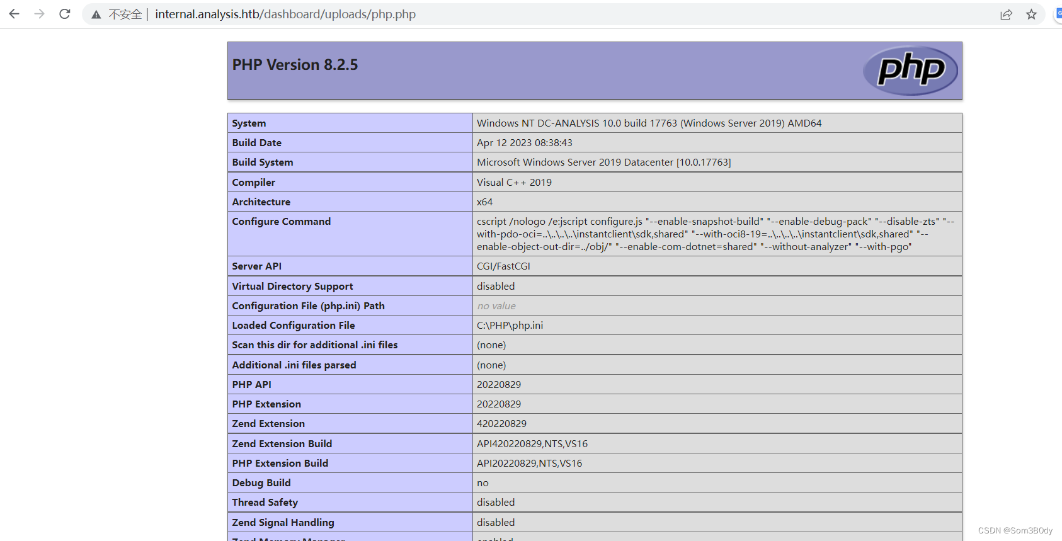This screenshot has width=1062, height=541.
Task: Select the Windows NT DC-ANALYSIS system value
Action: point(649,123)
